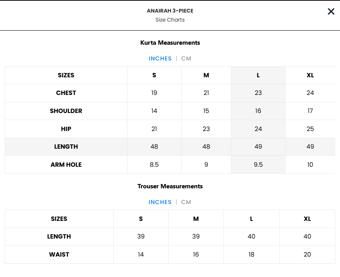340x277 pixels.
Task: Select INCHES for Kurta measurements
Action: coord(160,58)
